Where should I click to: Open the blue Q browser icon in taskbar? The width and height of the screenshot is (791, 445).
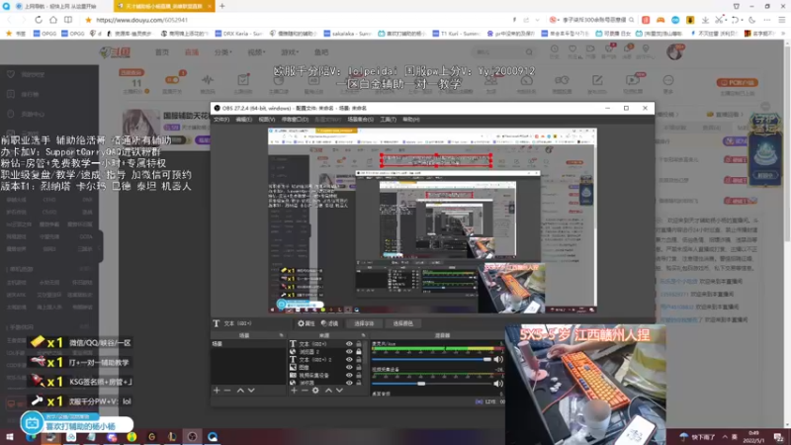[x=213, y=437]
